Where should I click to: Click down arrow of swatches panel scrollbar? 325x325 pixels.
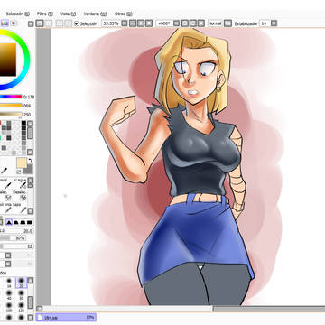click(30, 152)
